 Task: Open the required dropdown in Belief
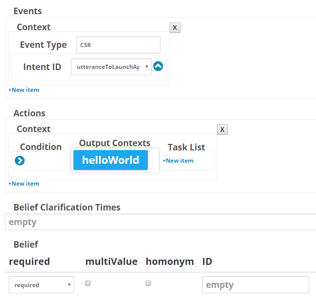[41, 285]
